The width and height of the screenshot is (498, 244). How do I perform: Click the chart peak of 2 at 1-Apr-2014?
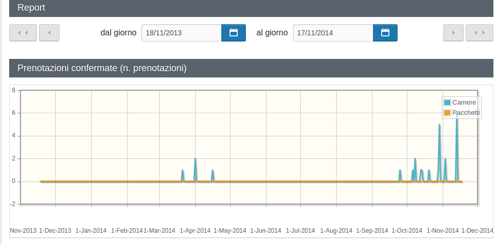click(195, 159)
